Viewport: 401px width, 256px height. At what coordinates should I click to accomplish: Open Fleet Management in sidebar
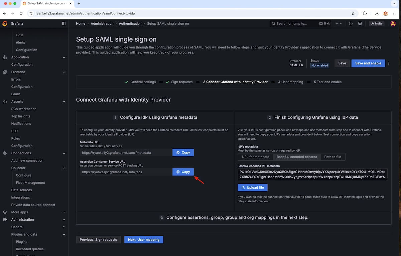click(30, 183)
